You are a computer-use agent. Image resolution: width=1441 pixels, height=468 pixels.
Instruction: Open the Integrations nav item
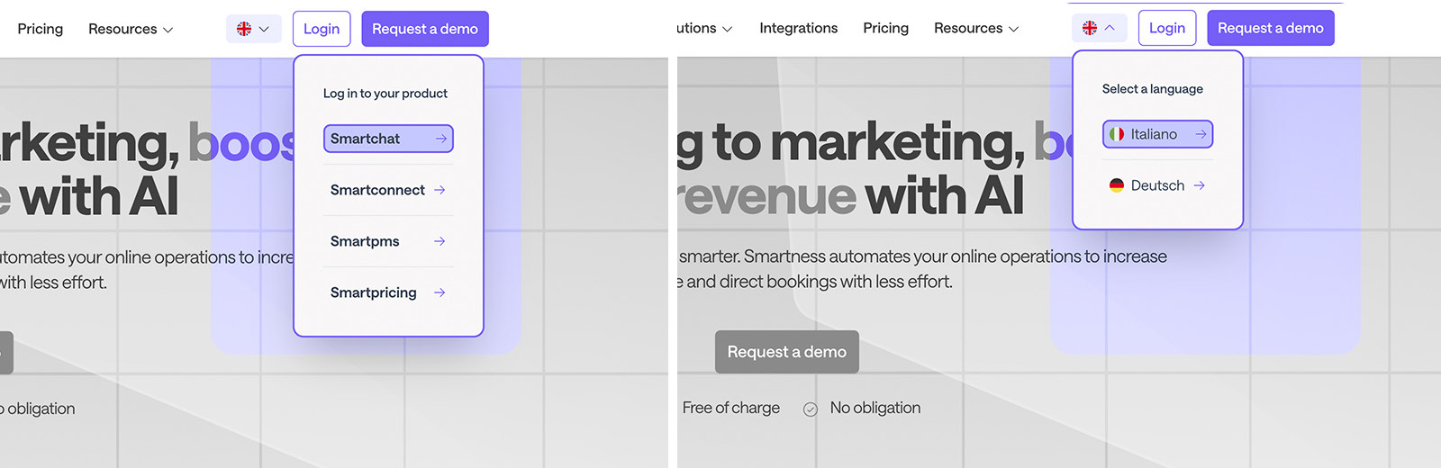pos(799,28)
